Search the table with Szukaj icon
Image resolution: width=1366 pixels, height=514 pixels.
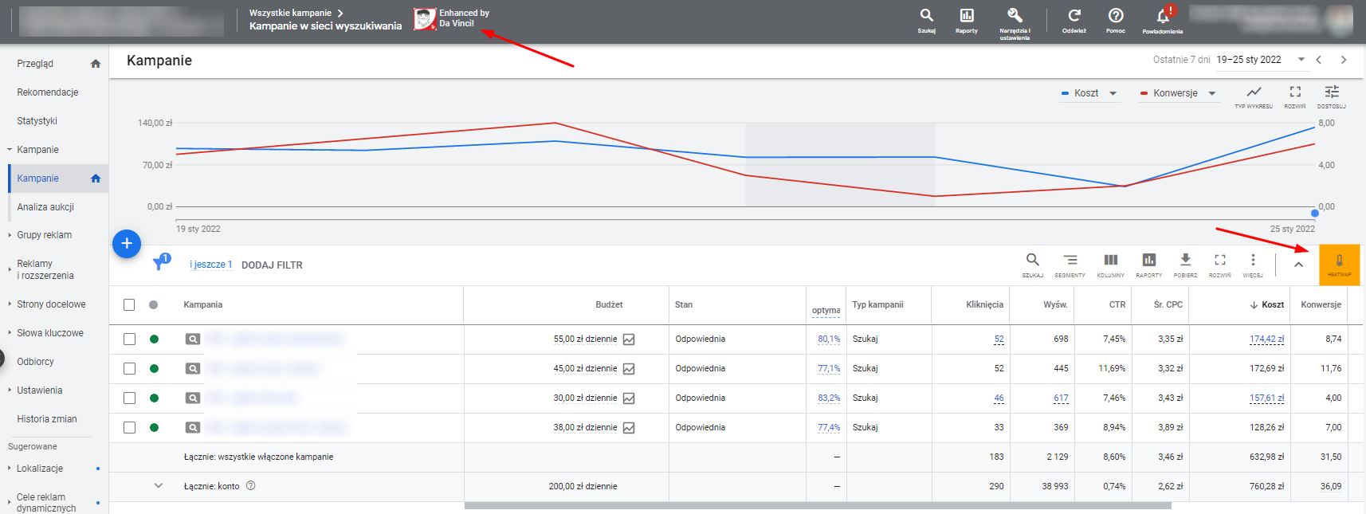point(1032,265)
